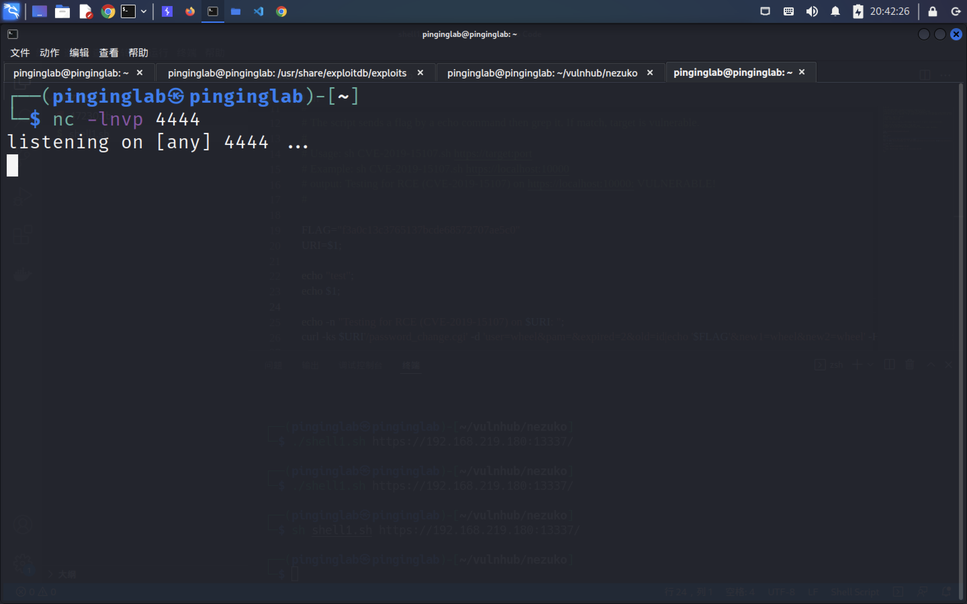Click the clock showing 20:42:26
Screen dimensions: 967x604
[890, 11]
